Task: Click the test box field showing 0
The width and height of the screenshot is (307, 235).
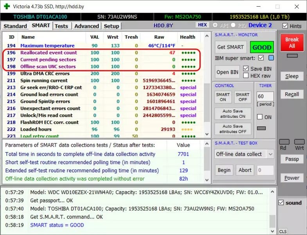Action: click(265, 170)
